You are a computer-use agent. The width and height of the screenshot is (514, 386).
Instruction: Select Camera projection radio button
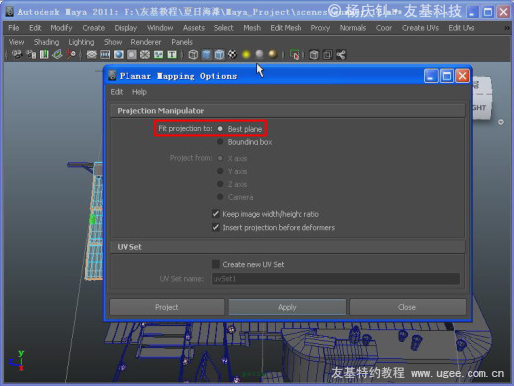click(x=220, y=197)
